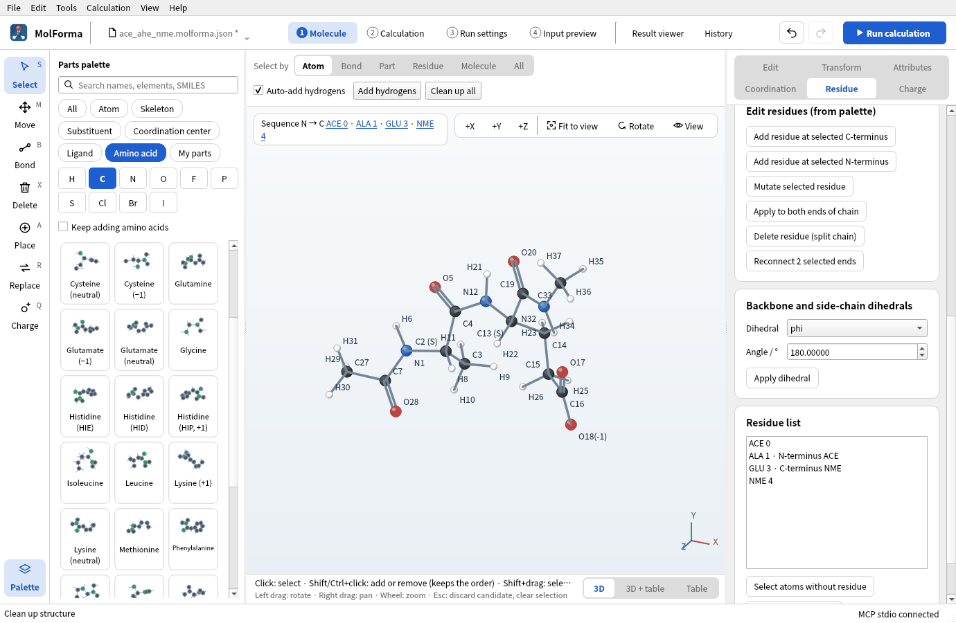The image size is (956, 623).
Task: Click the undo arrow icon
Action: pos(792,33)
